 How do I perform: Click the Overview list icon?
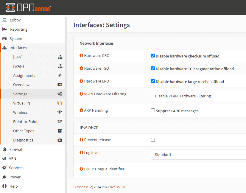point(59,85)
